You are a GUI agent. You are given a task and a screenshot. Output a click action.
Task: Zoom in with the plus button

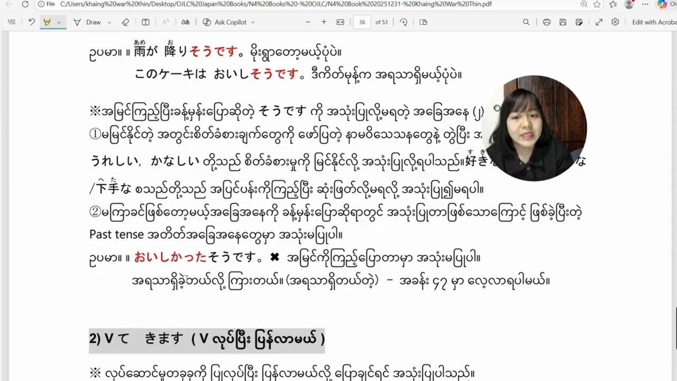click(x=324, y=22)
